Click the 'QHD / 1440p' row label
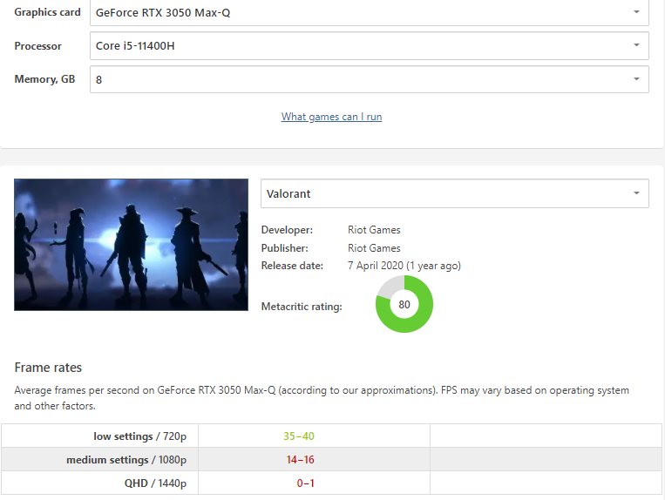The image size is (665, 500). click(155, 483)
